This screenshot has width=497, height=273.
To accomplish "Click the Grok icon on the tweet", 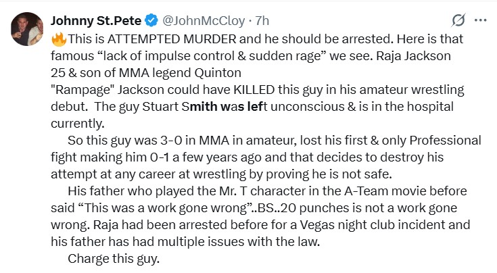I will 459,19.
